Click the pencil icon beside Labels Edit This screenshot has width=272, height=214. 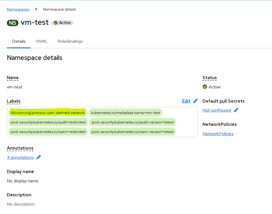[x=195, y=101]
